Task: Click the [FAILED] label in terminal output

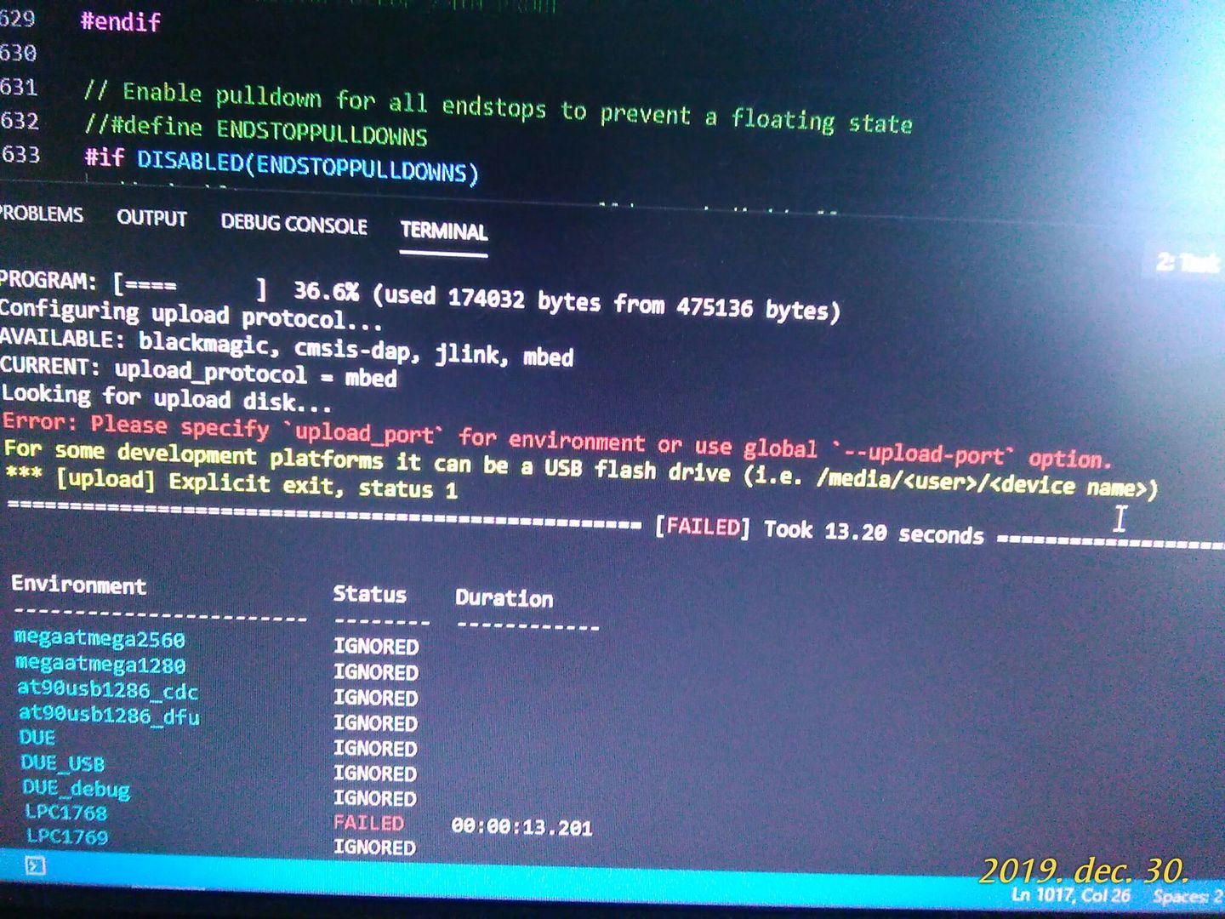Action: (702, 528)
